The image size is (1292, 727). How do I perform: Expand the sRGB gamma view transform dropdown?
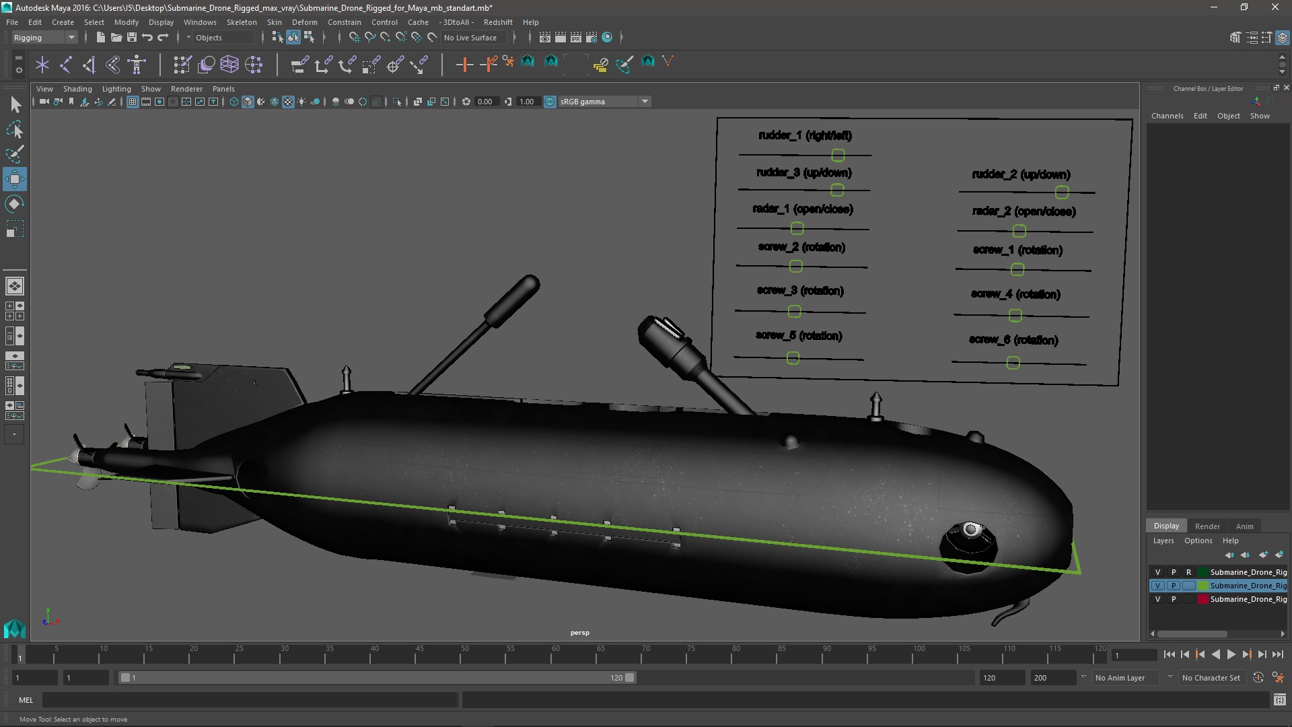click(645, 102)
